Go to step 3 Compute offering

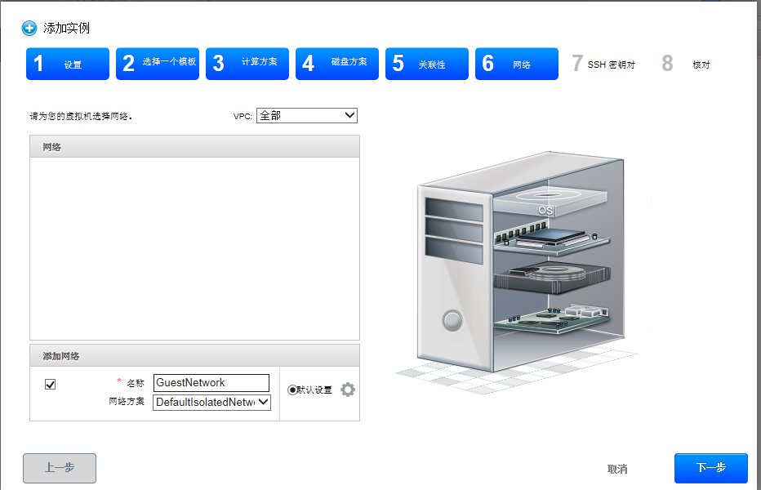pos(247,64)
